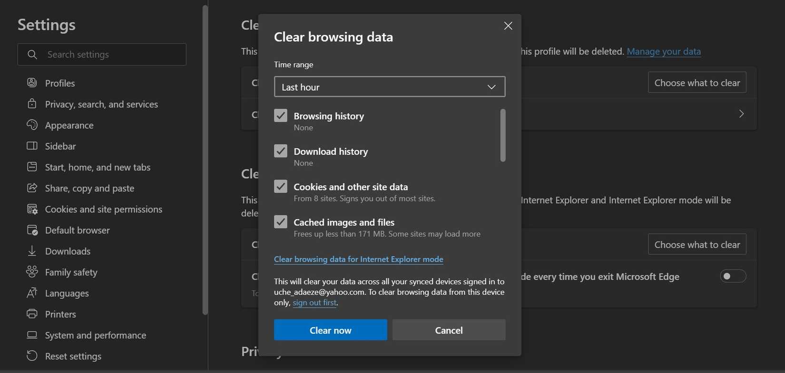
Task: Click the Privacy lock icon in sidebar
Action: [32, 104]
